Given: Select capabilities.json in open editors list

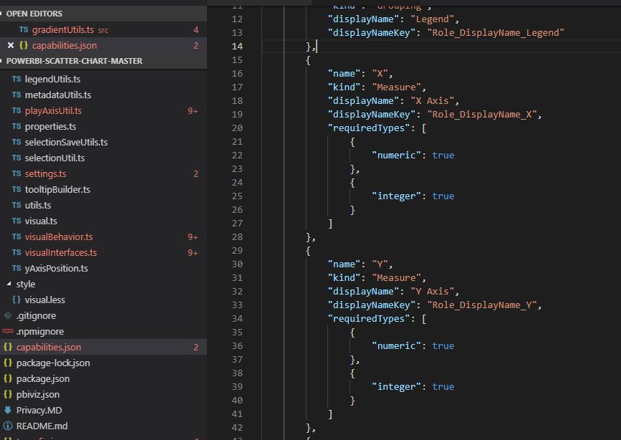Looking at the screenshot, I should (x=103, y=46).
